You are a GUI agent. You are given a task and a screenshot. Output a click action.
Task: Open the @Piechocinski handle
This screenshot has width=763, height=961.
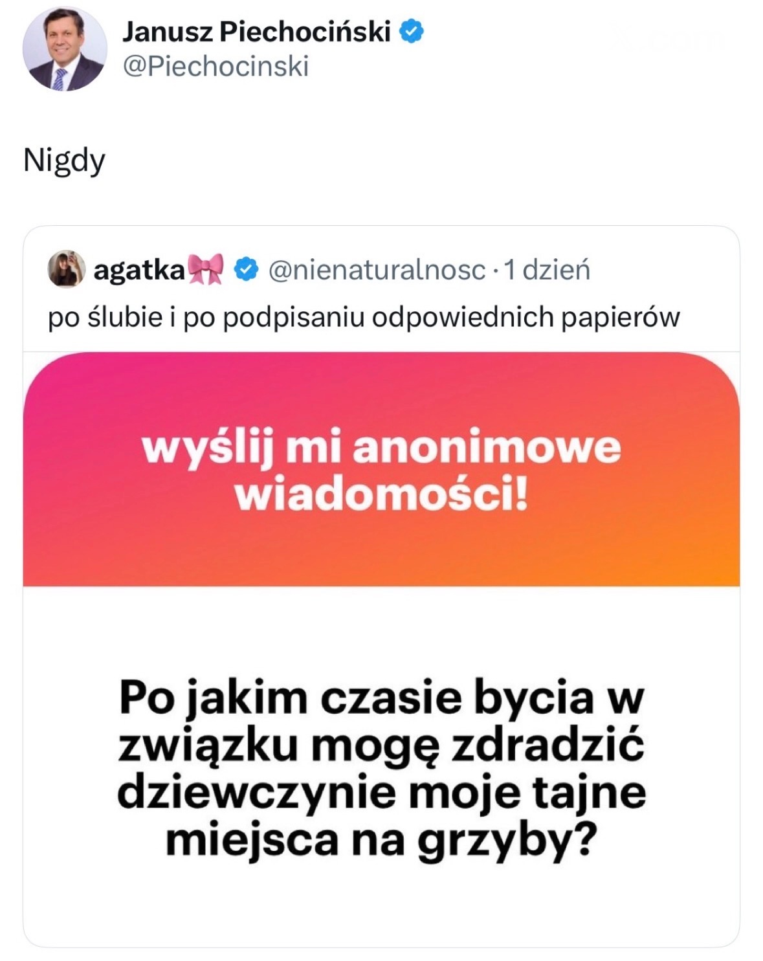pos(216,66)
